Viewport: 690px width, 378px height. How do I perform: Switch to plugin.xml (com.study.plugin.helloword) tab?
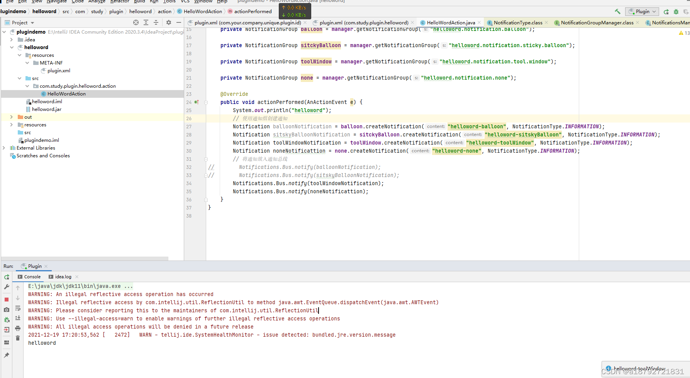point(364,22)
